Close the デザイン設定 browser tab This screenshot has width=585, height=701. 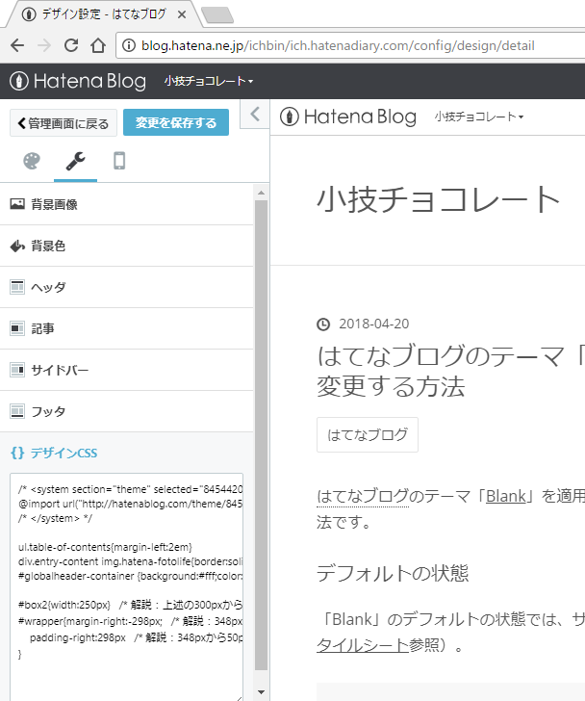(182, 14)
